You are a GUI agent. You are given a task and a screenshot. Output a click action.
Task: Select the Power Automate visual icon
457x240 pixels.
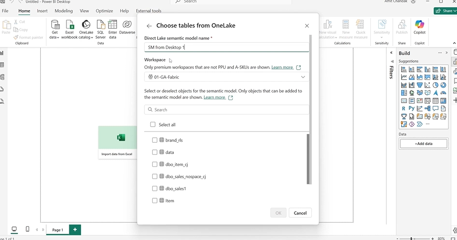tap(420, 124)
